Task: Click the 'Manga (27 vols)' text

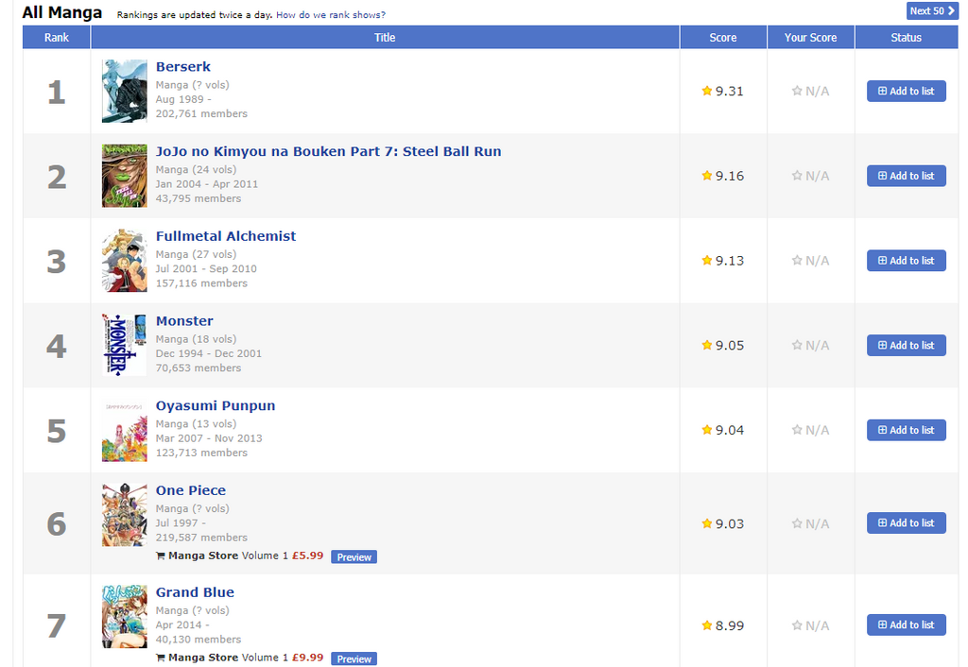Action: pyautogui.click(x=196, y=254)
